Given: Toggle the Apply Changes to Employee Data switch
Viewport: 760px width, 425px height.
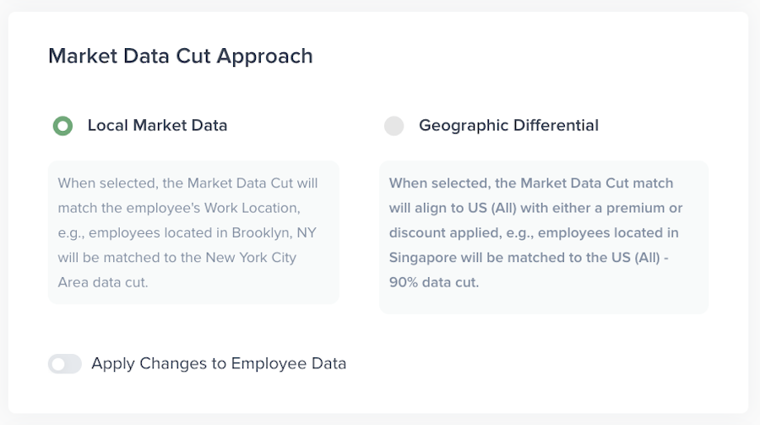Looking at the screenshot, I should (x=65, y=364).
